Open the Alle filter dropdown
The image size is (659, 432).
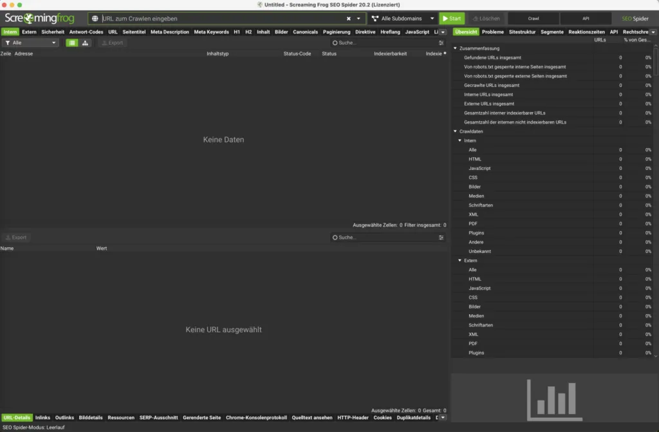[30, 43]
